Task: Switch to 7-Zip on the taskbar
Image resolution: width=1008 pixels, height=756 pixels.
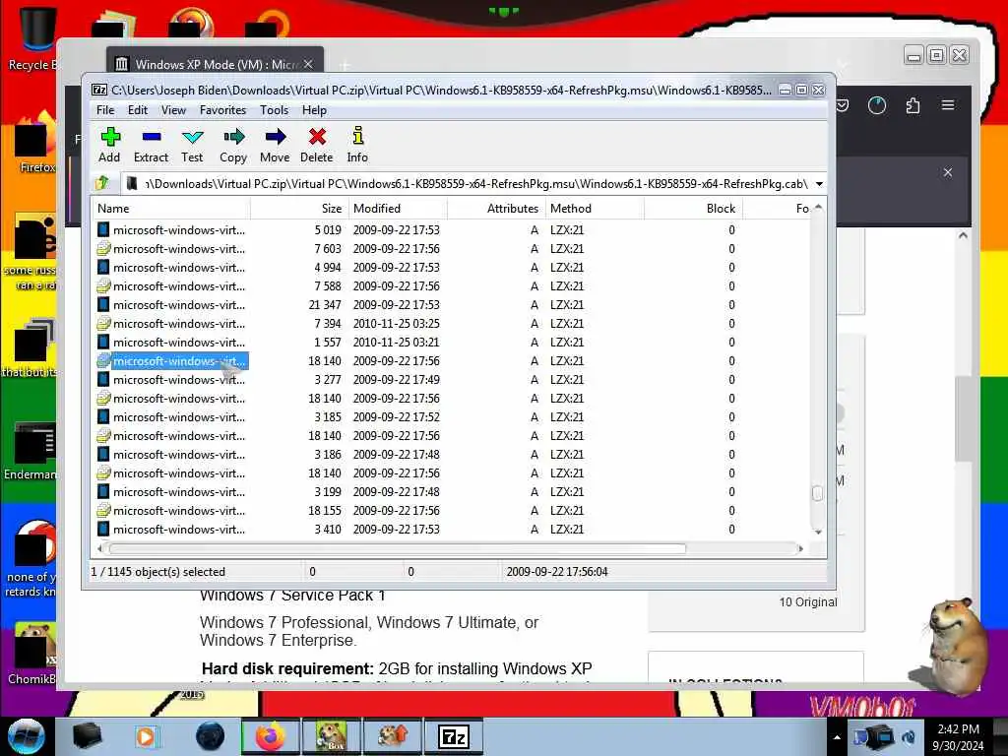Action: 453,736
